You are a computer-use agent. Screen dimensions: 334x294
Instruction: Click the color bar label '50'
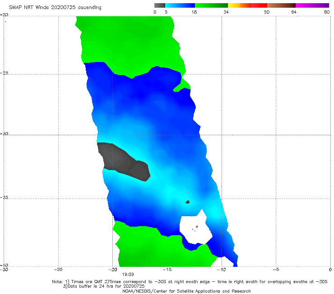point(267,12)
